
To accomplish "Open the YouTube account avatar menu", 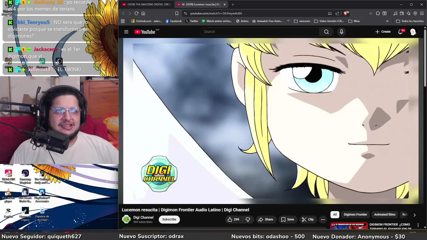I will (x=413, y=32).
